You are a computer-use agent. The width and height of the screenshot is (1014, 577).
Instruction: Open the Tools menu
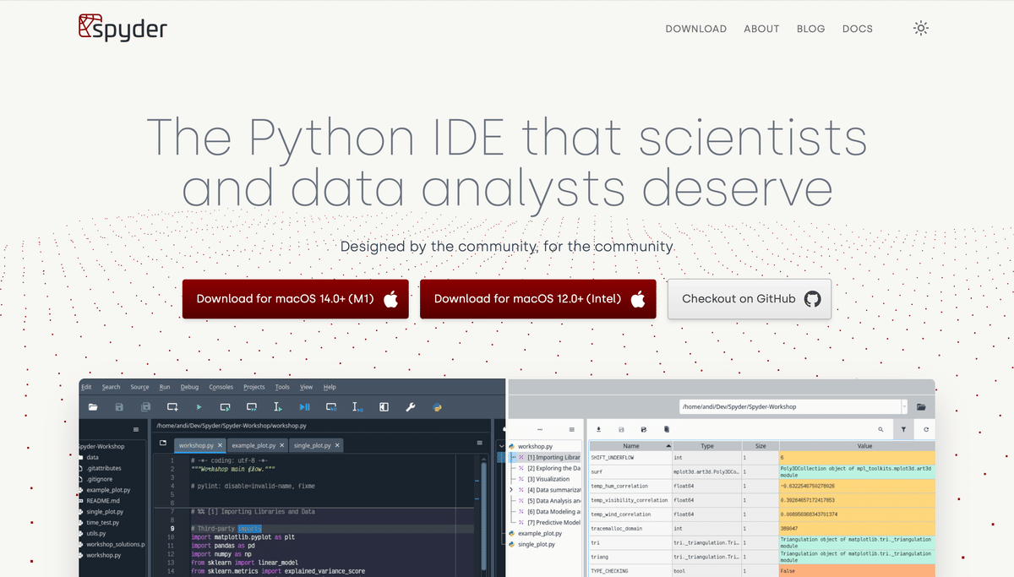click(282, 387)
